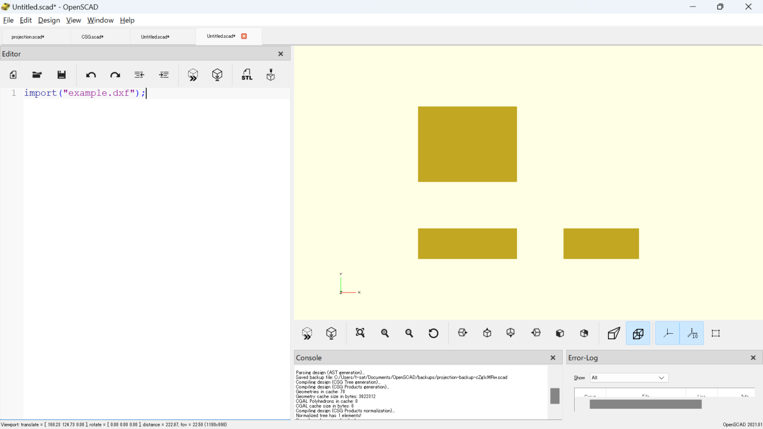
Task: Render the model with the Render icon
Action: (x=217, y=74)
